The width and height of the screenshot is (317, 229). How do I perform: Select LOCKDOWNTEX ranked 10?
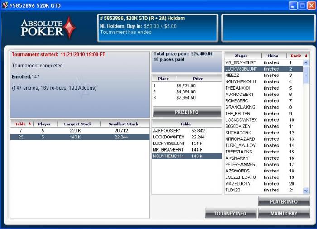[x=264, y=120]
